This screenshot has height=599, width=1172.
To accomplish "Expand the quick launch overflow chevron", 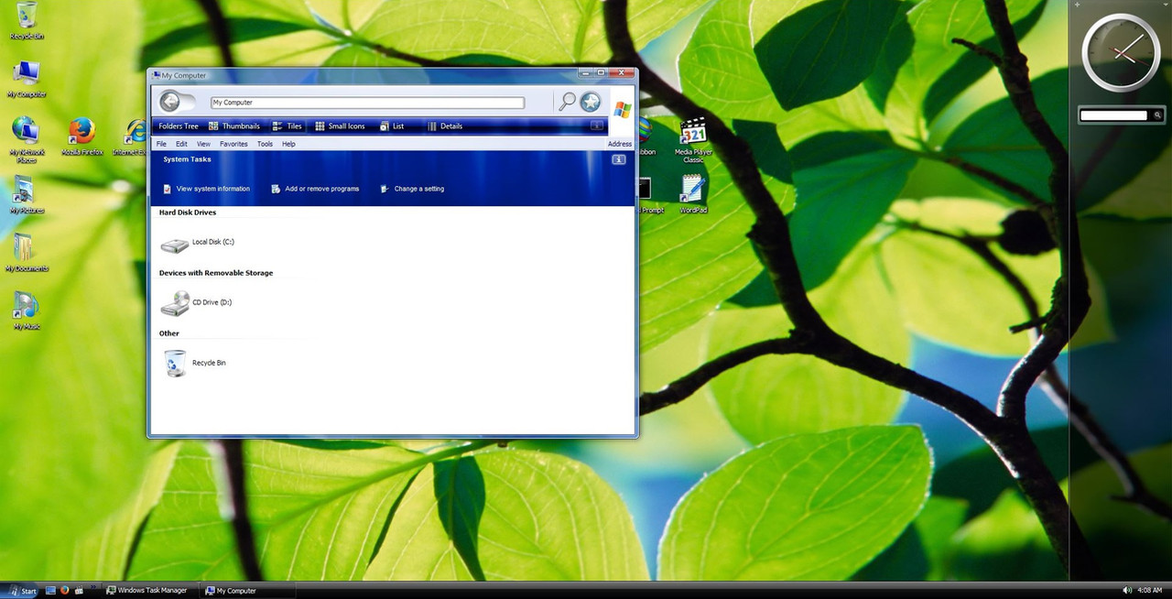I will (x=92, y=588).
